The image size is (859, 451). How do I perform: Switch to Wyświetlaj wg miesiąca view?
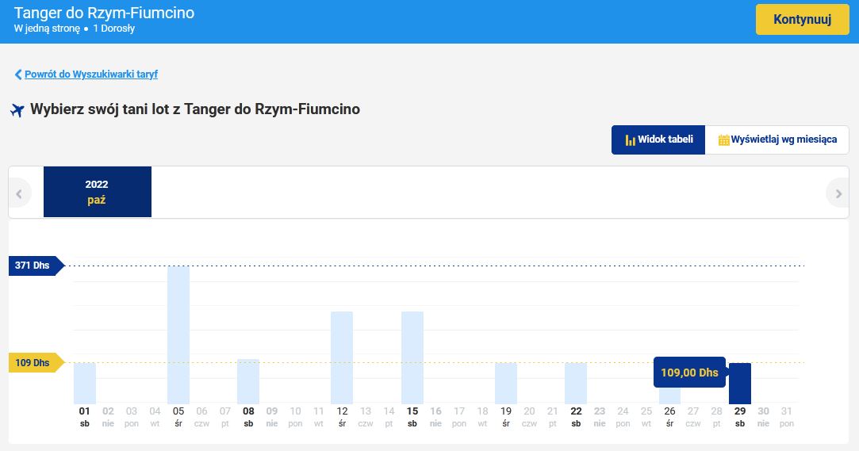point(777,140)
